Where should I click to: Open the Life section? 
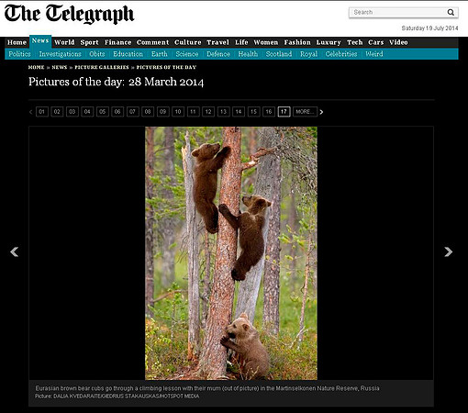coord(241,42)
